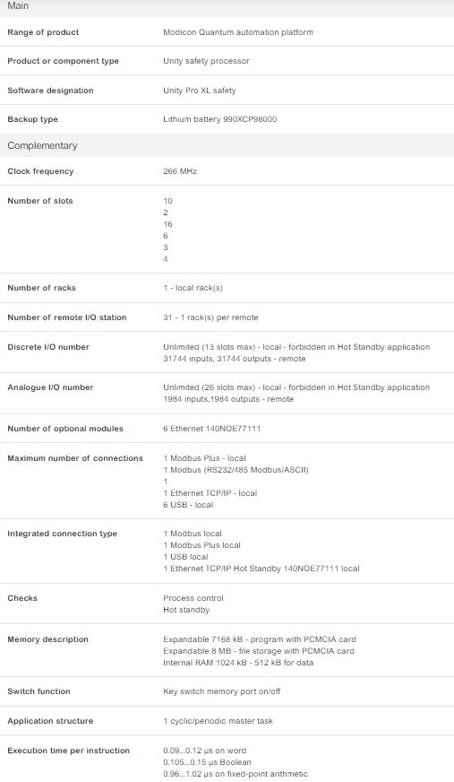The image size is (454, 782).
Task: Click the 1 - local rack(s) value
Action: click(x=193, y=288)
